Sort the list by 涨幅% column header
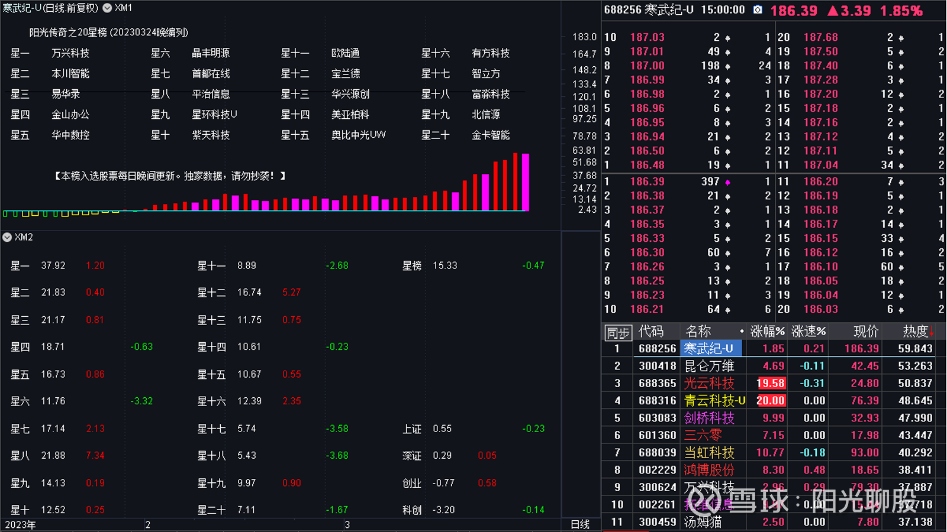This screenshot has width=947, height=532. pyautogui.click(x=768, y=332)
